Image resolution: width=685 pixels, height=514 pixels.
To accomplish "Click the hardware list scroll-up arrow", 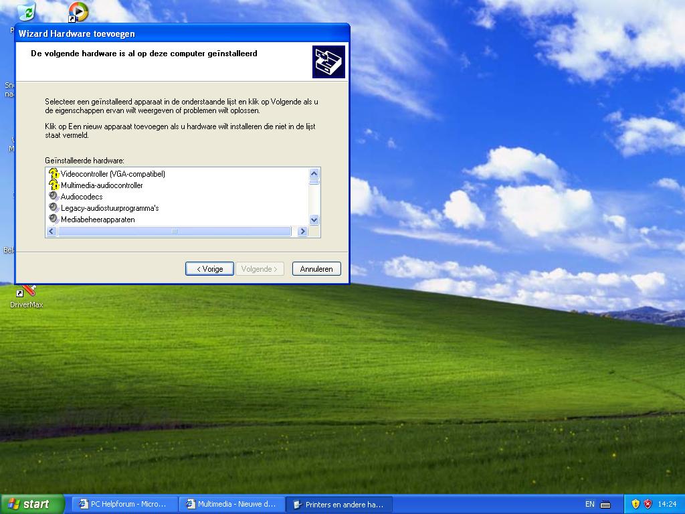I will coord(314,173).
